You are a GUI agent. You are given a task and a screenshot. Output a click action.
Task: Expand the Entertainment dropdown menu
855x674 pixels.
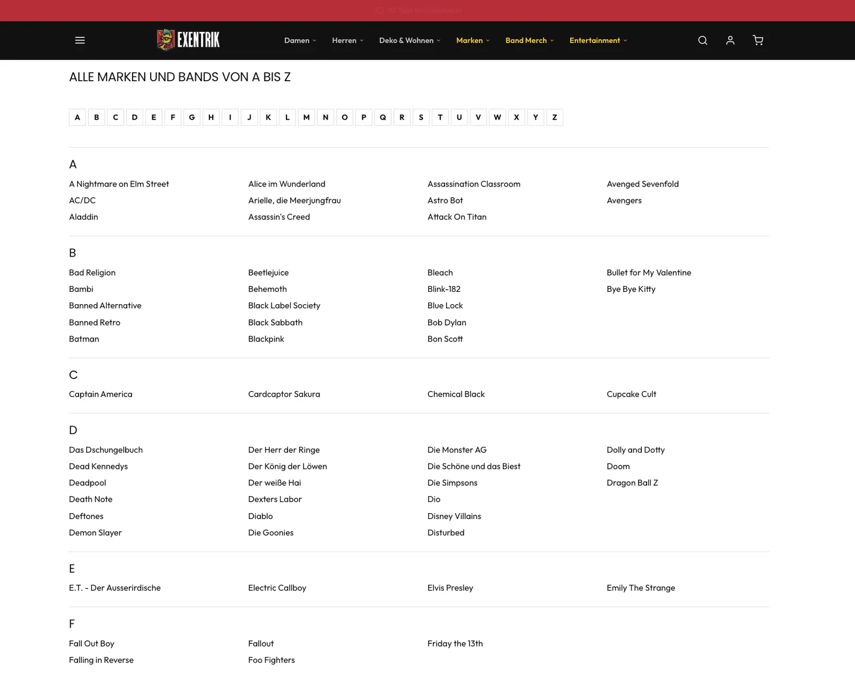click(x=598, y=41)
